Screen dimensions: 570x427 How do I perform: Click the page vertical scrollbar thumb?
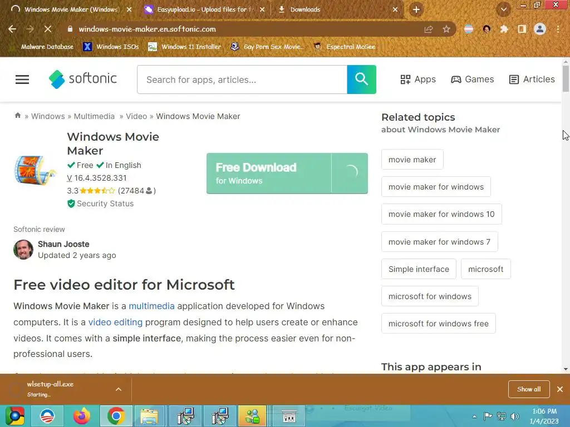[566, 78]
